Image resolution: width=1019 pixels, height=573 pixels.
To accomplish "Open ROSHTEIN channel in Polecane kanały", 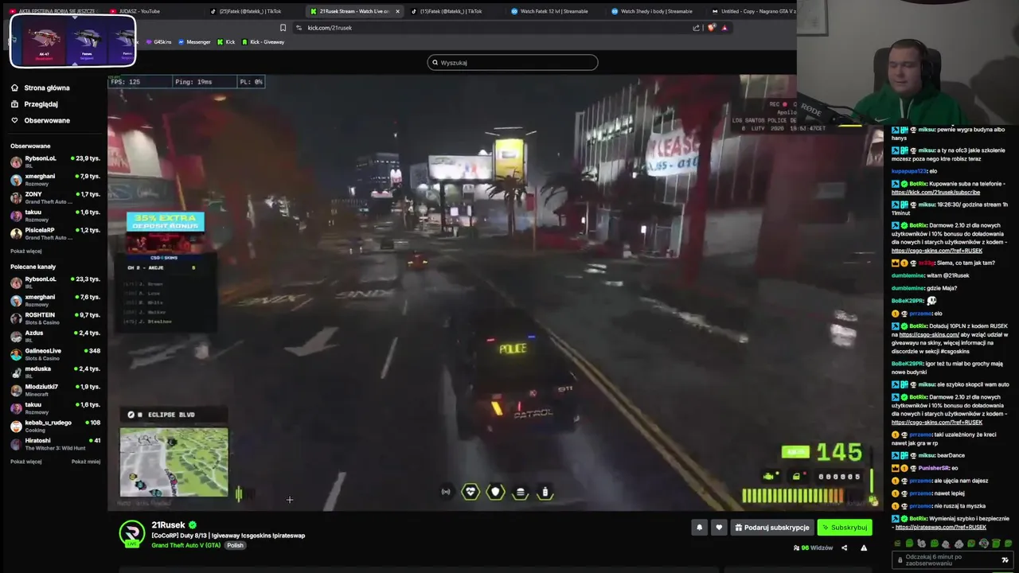I will 55,318.
